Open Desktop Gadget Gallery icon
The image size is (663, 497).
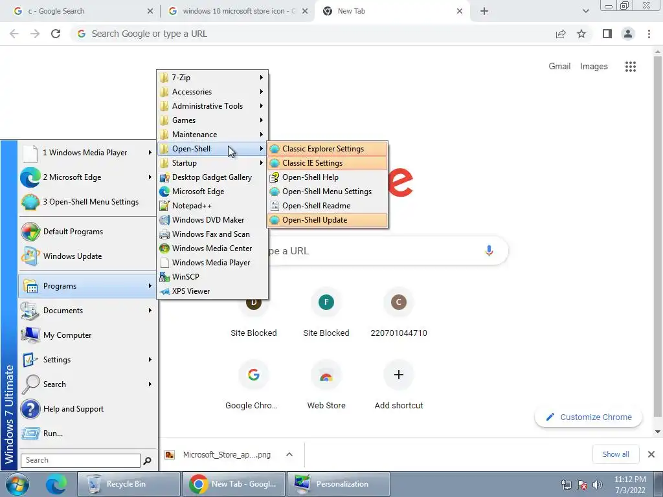164,177
